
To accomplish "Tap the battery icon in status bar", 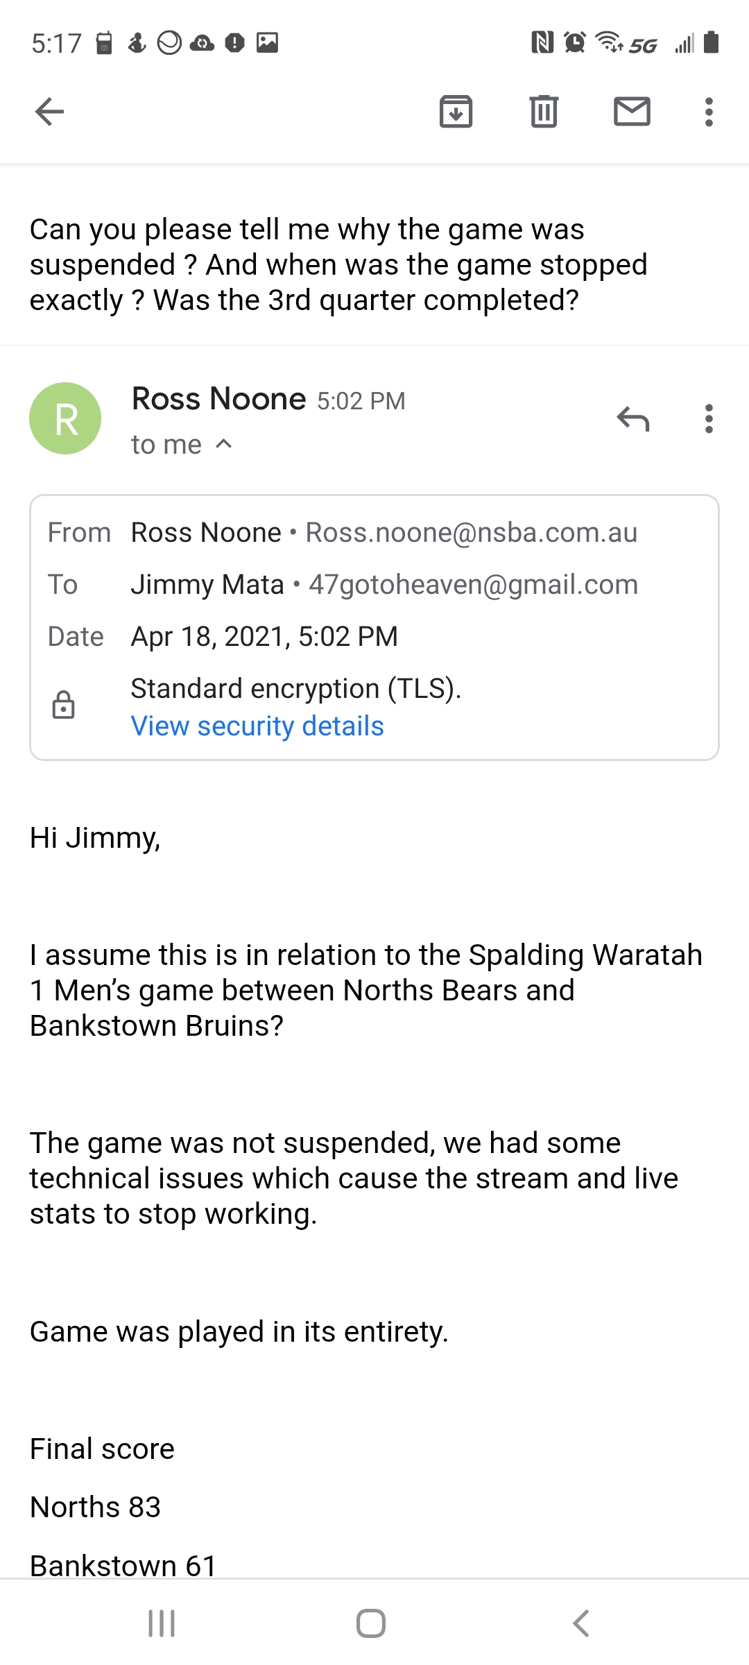I will click(711, 42).
